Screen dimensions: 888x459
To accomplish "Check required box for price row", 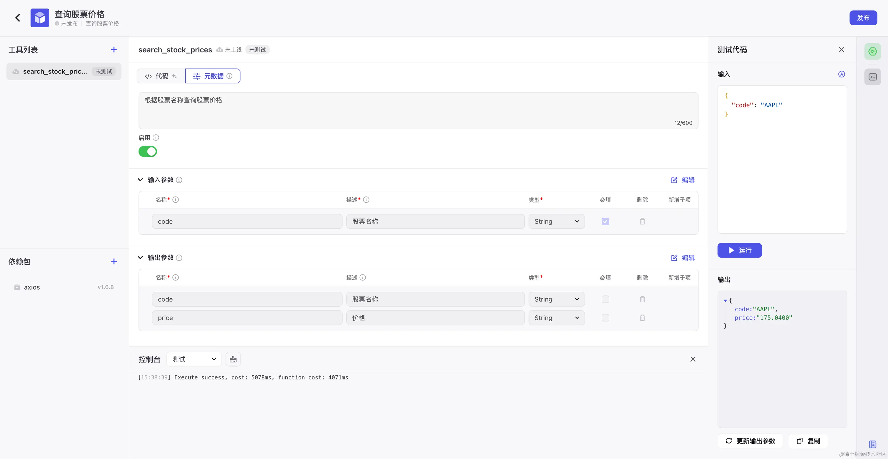I will pyautogui.click(x=605, y=318).
